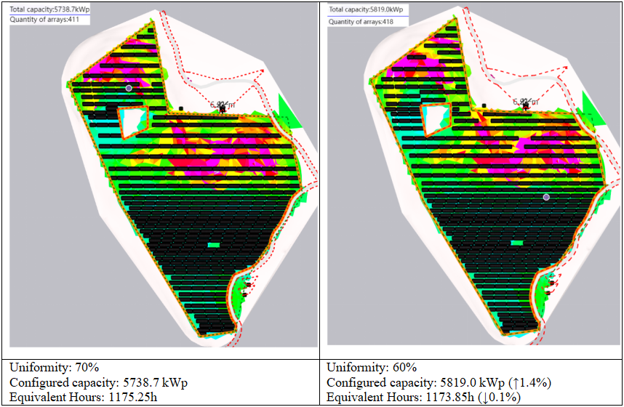Screen dimensions: 624x407
Task: Click the small green gap rectangle in left array field
Action: [214, 245]
